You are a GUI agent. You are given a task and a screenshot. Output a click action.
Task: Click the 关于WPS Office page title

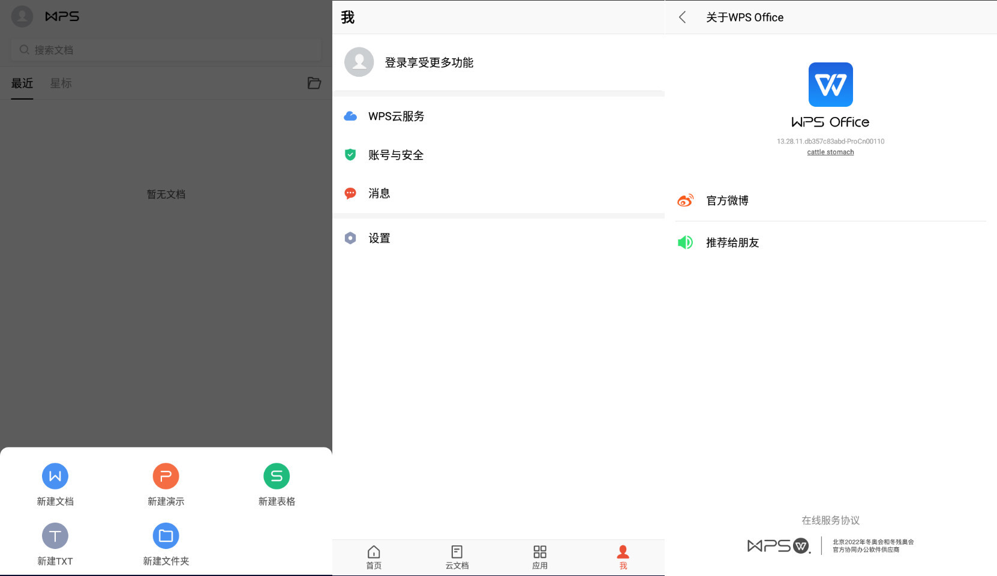(x=744, y=17)
